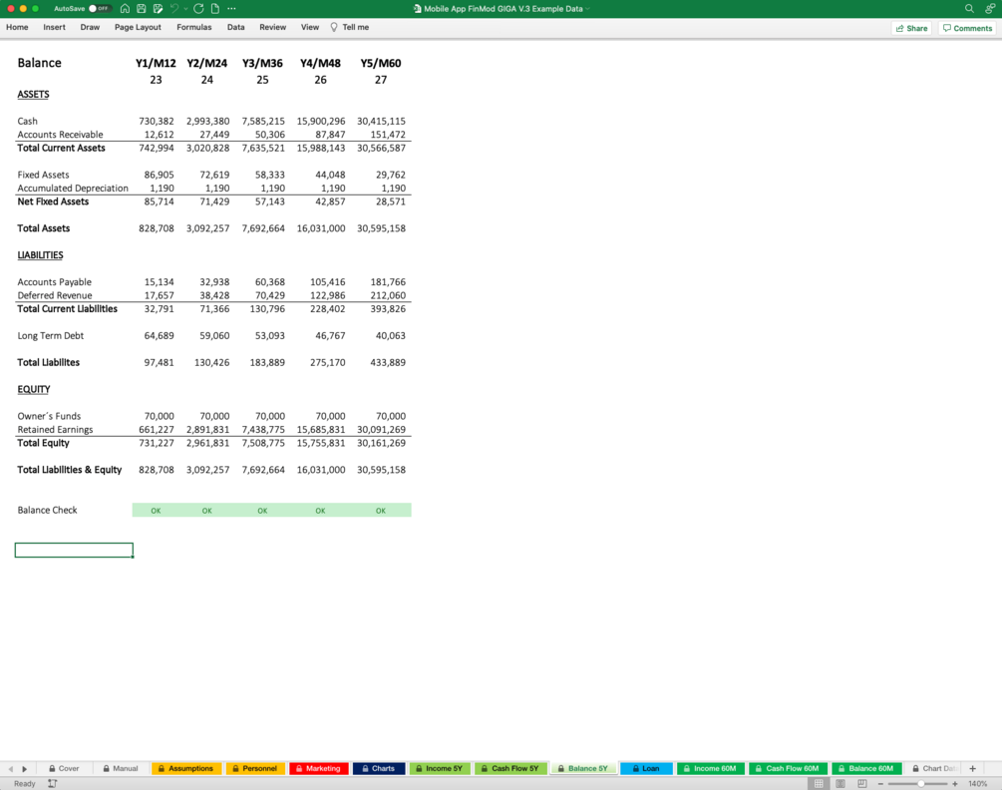Switch to the Marketing sheet tab
Screen dimensions: 1002x790
tap(318, 768)
